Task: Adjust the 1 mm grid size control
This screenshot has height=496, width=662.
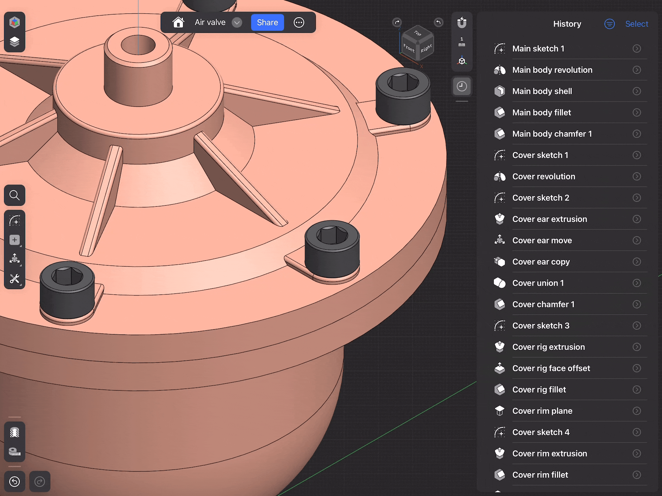Action: pos(462,41)
